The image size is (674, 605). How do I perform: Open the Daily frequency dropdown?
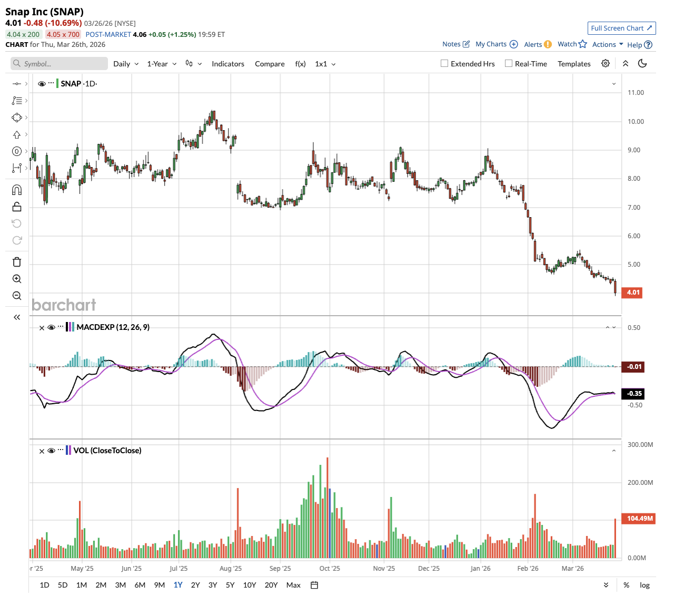pyautogui.click(x=126, y=64)
